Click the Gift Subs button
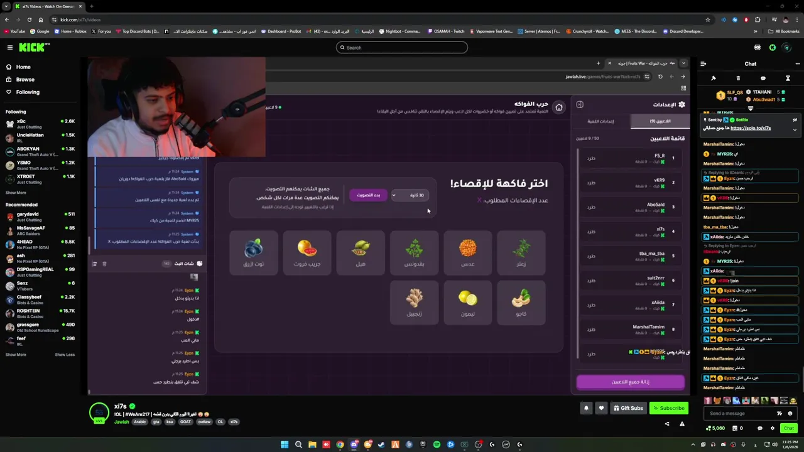 [x=628, y=408]
